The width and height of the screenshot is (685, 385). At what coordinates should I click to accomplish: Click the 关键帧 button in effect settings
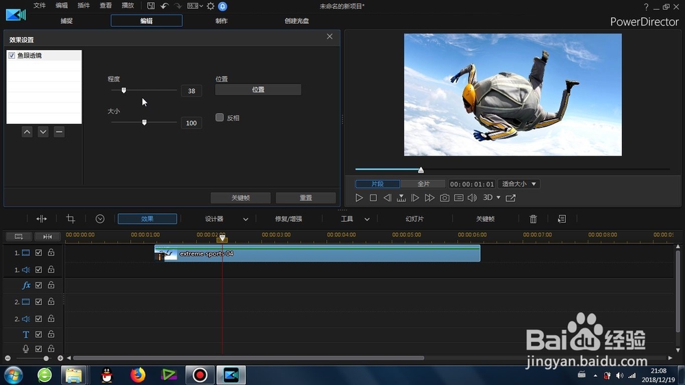pyautogui.click(x=240, y=198)
